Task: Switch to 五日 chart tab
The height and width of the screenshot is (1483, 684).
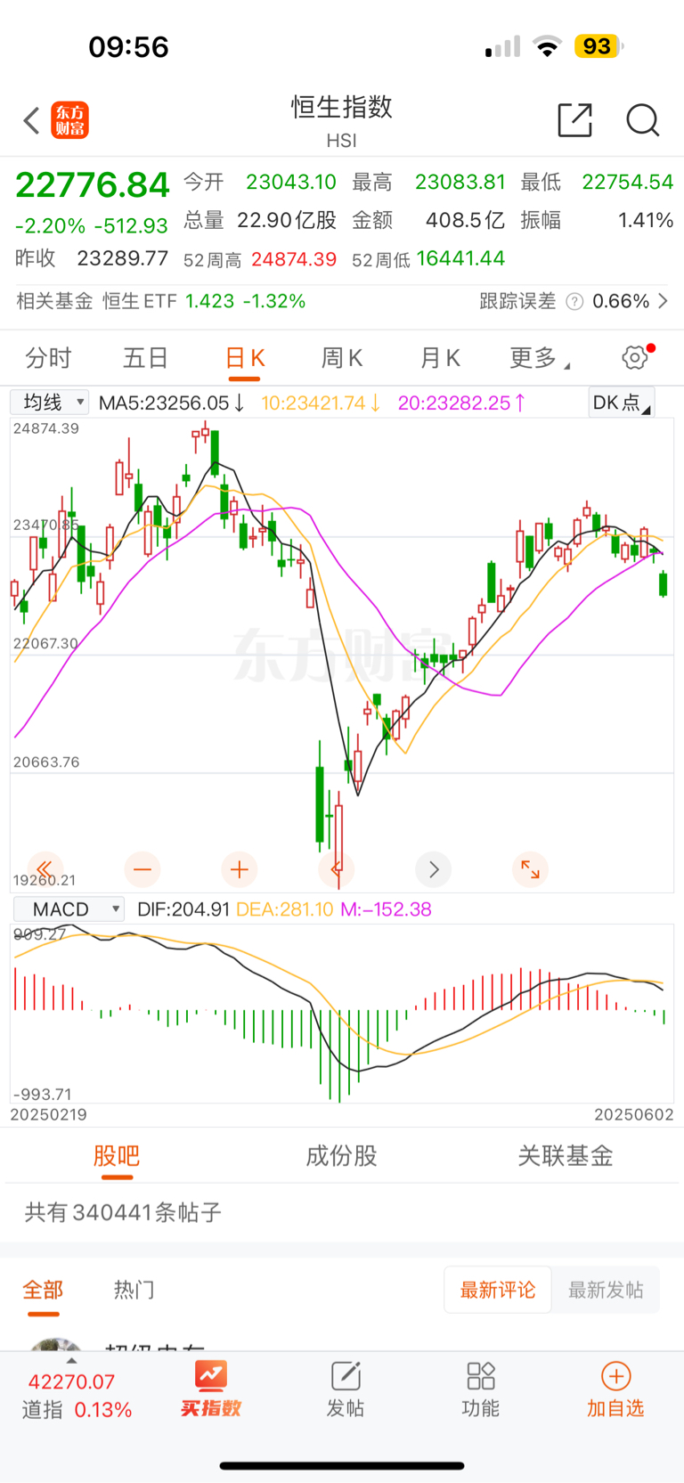Action: [x=145, y=358]
